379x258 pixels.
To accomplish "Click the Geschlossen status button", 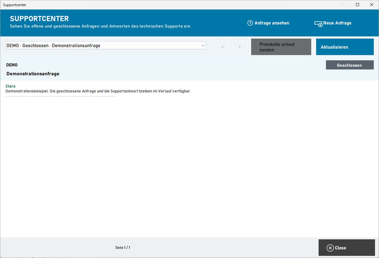I will tap(350, 65).
